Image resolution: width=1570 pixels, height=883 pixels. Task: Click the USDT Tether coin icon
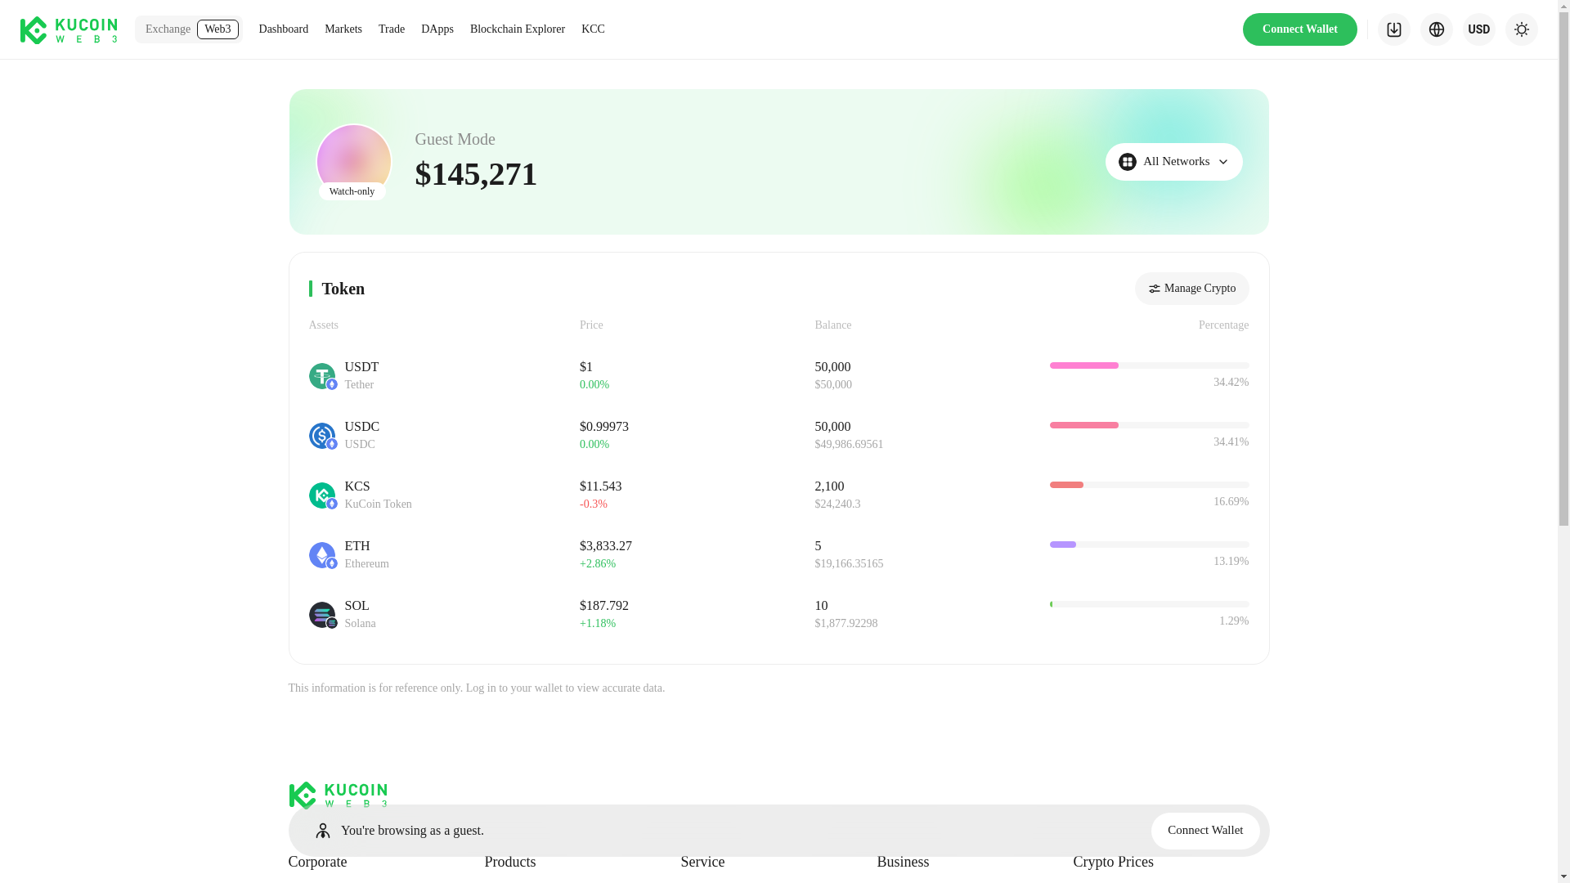(x=322, y=376)
